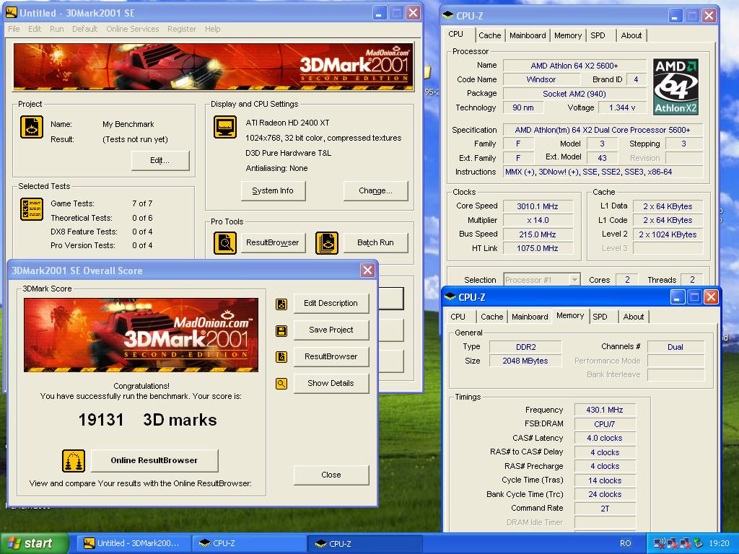Click the Show Details magnifier icon
Image resolution: width=739 pixels, height=554 pixels.
click(281, 384)
